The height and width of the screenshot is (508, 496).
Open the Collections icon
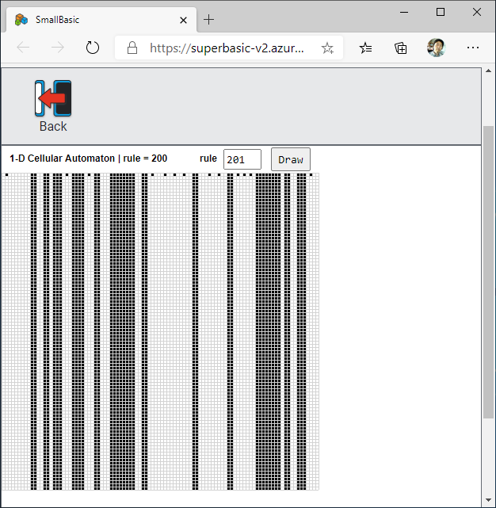(x=400, y=48)
